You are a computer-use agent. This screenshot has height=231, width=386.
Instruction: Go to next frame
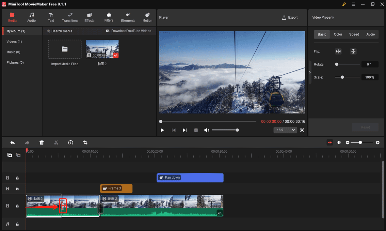(x=185, y=130)
